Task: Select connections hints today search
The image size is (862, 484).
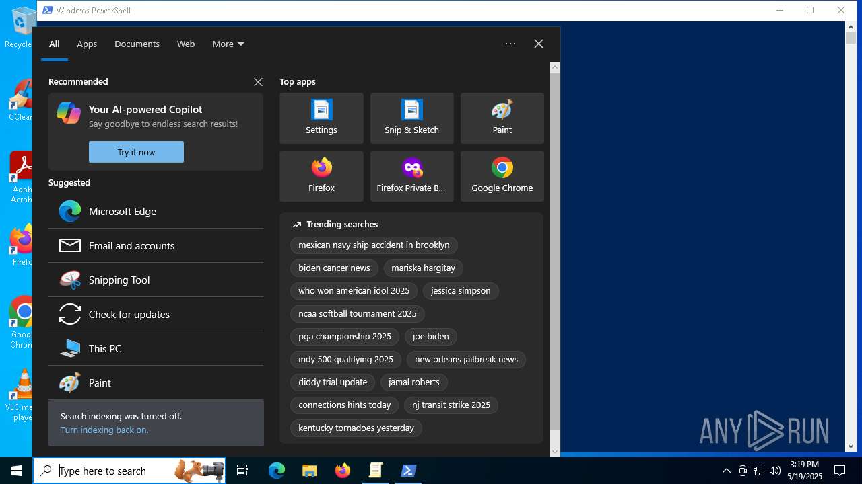Action: 344,405
